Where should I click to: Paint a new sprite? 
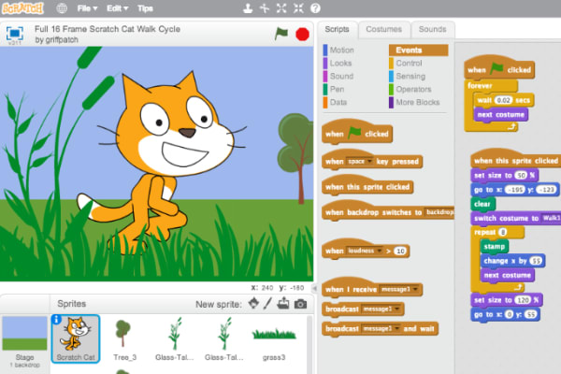(267, 304)
